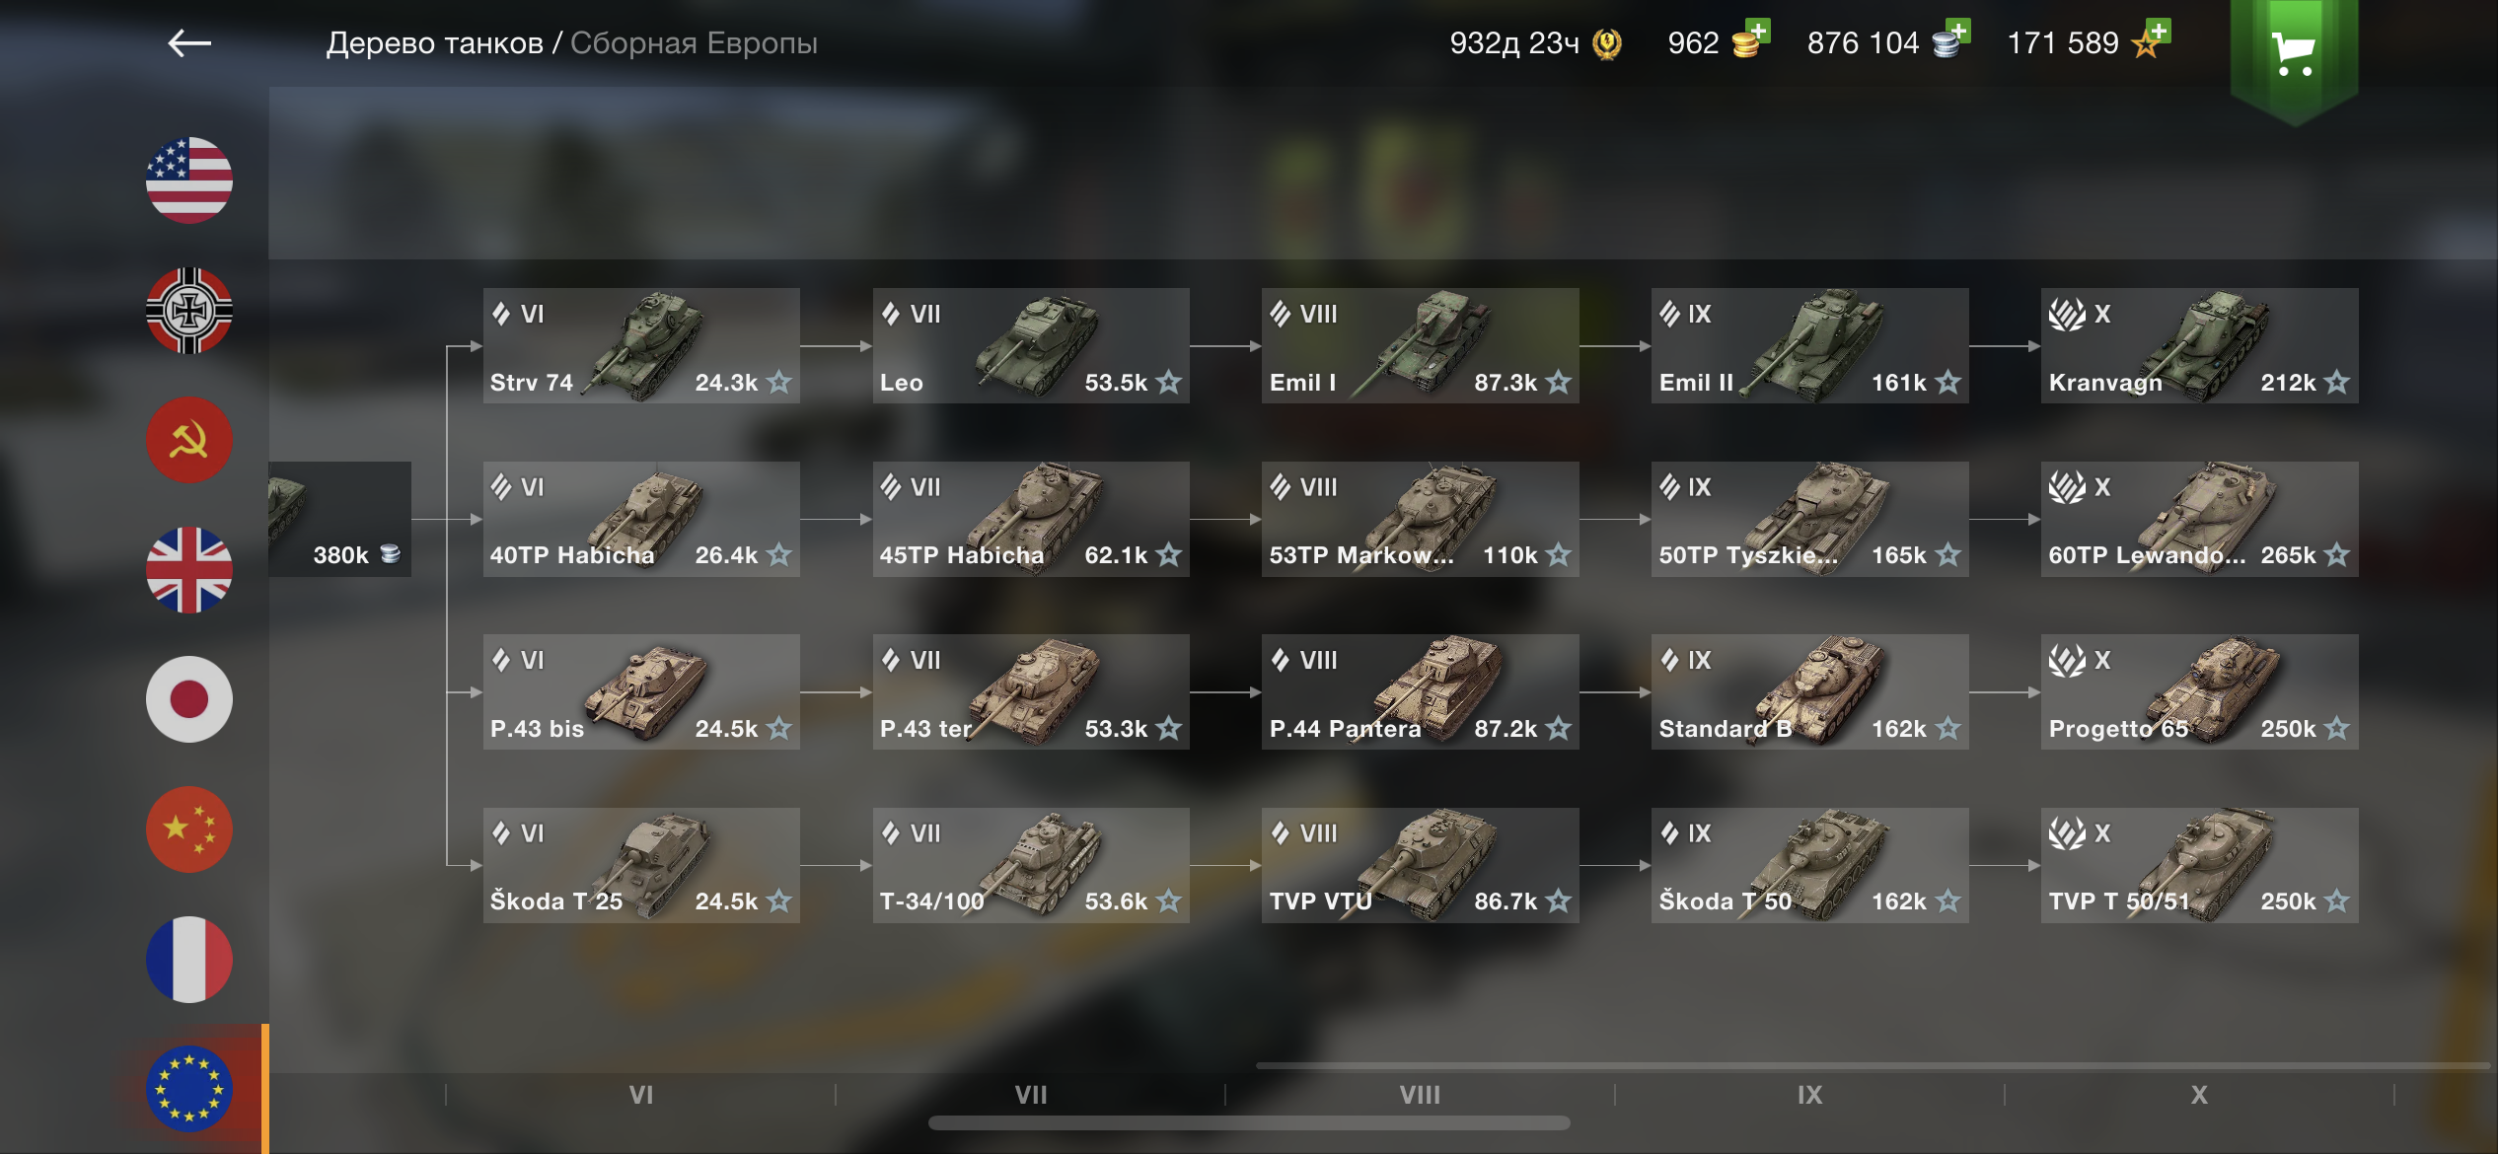This screenshot has width=2498, height=1154.
Task: Open the shop cart icon
Action: coord(2293,56)
